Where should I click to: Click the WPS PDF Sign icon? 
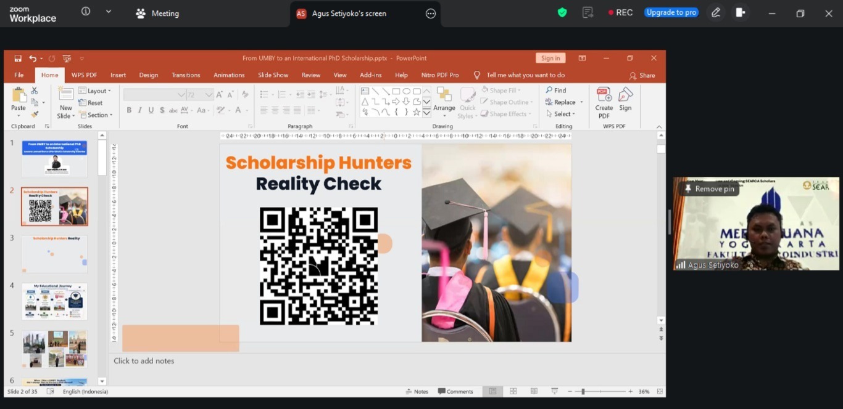point(625,99)
